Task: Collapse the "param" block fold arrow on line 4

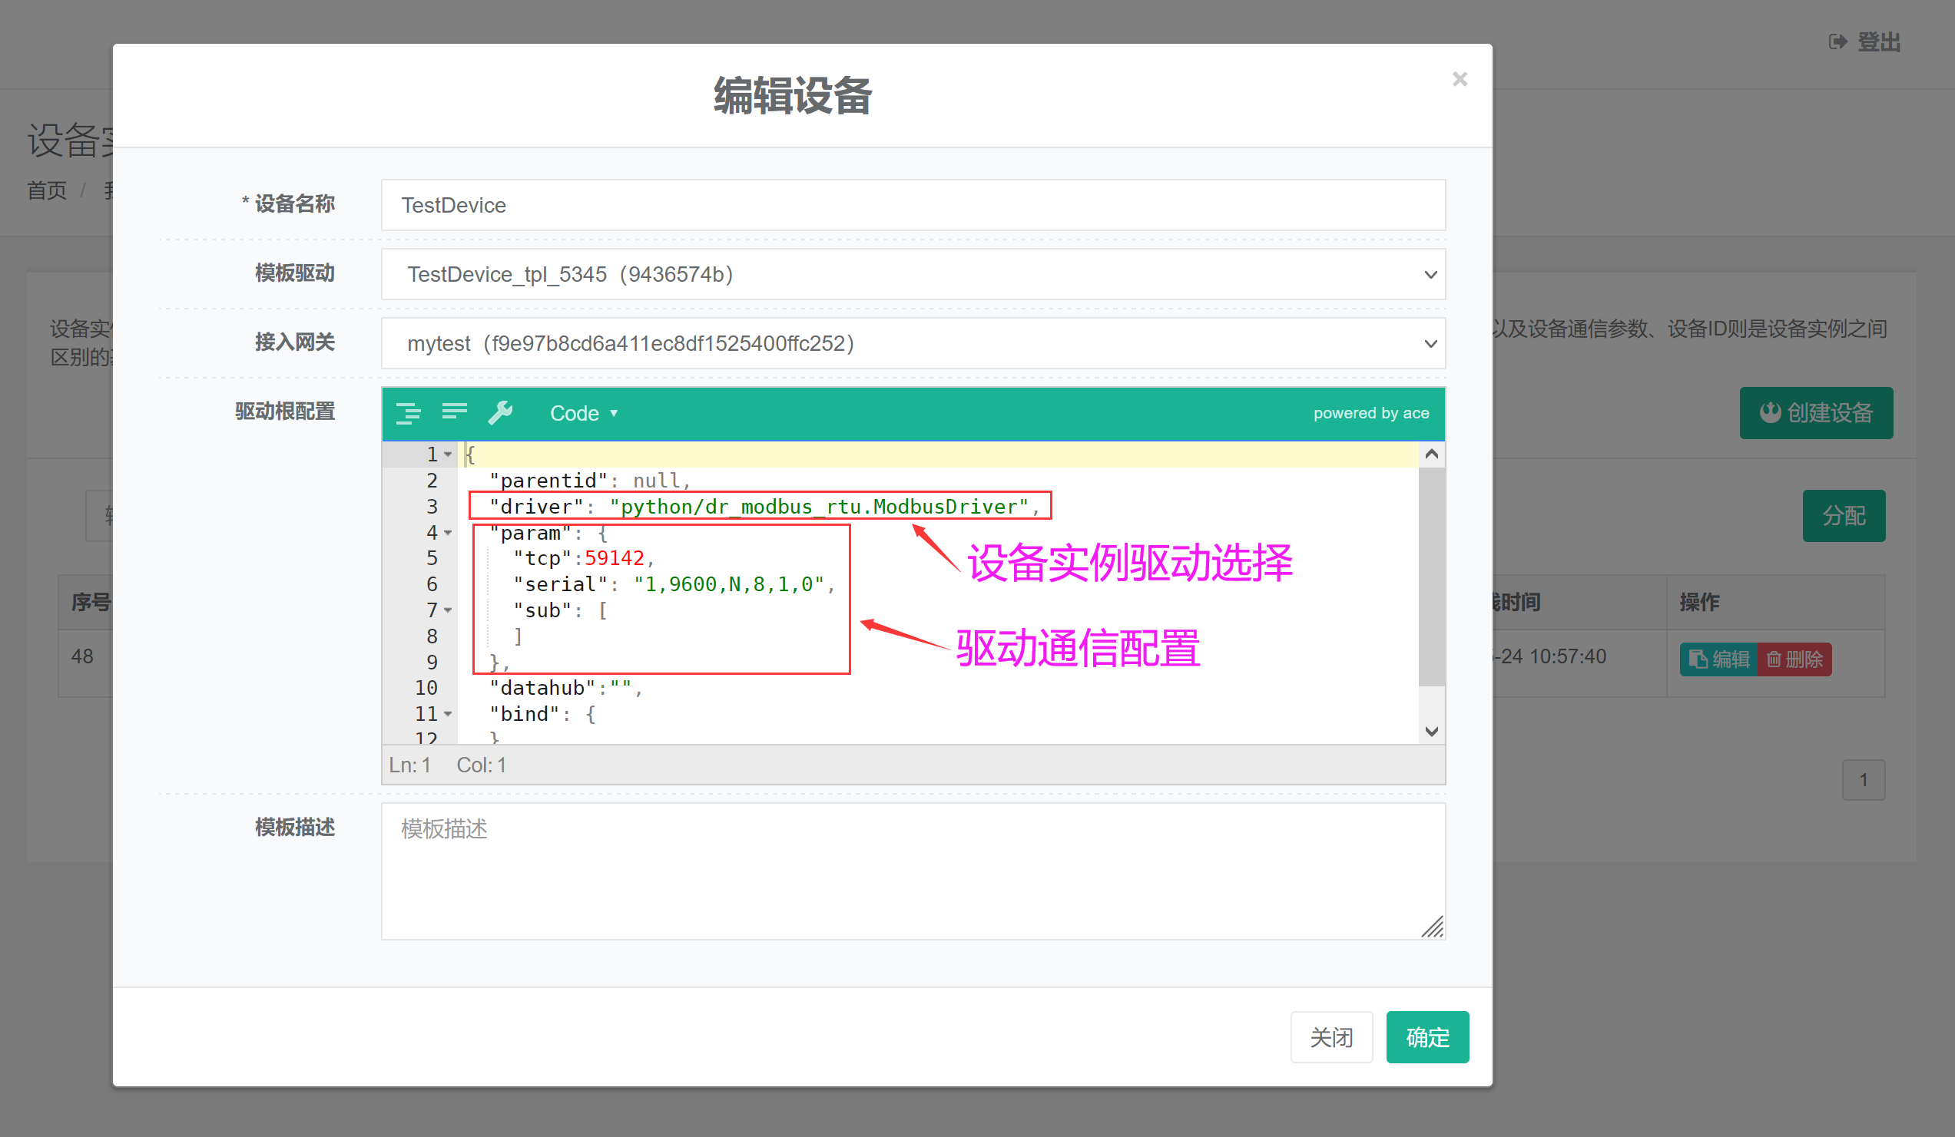Action: click(449, 533)
